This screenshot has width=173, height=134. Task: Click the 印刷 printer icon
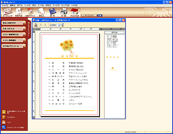tap(64, 12)
